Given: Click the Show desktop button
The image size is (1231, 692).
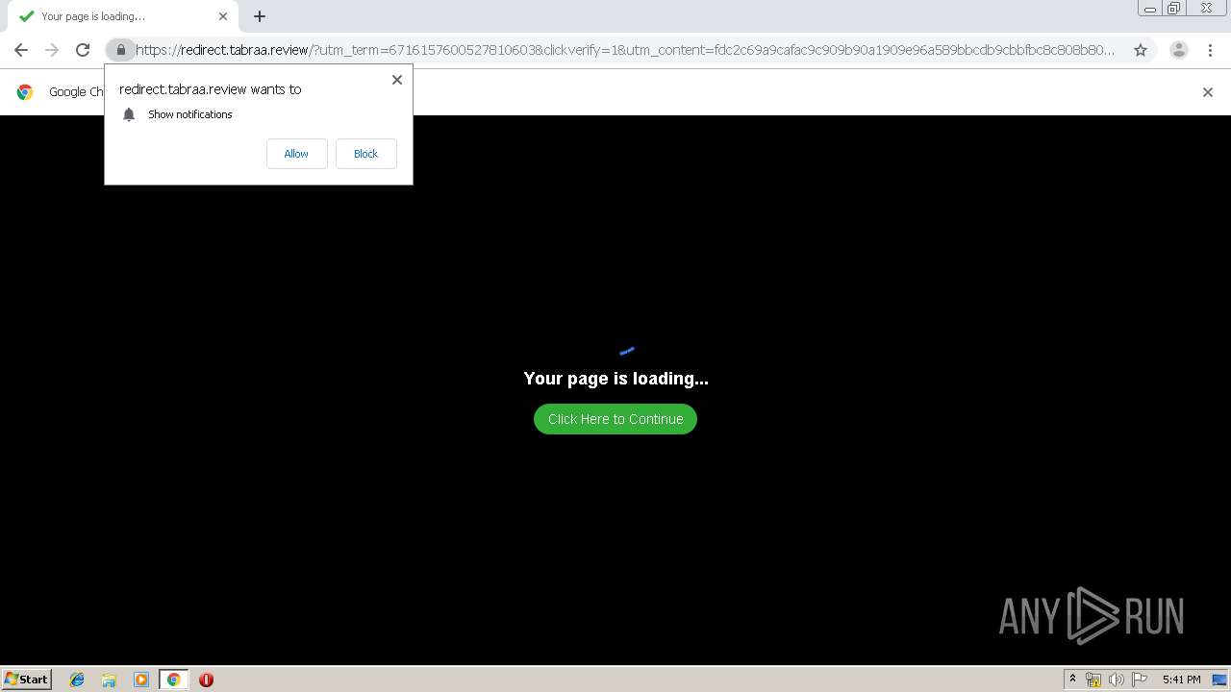Looking at the screenshot, I should 1221,680.
